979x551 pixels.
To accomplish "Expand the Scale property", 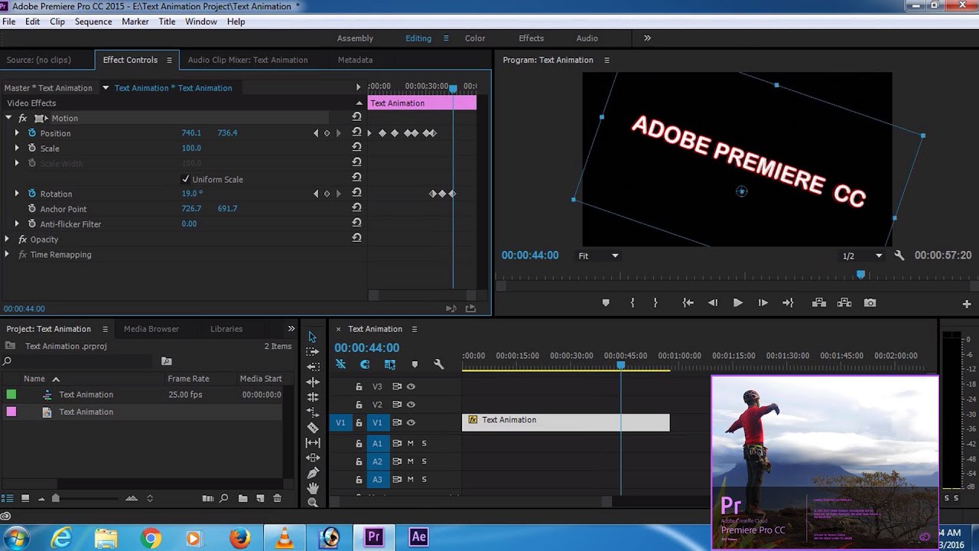I will pyautogui.click(x=17, y=148).
